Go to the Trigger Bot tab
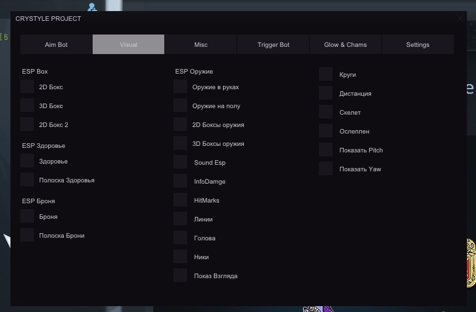This screenshot has height=312, width=476. tap(273, 44)
